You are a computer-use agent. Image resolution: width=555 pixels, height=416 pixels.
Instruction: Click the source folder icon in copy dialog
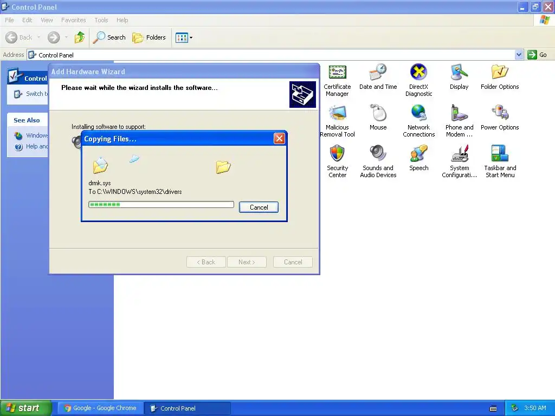click(x=100, y=166)
